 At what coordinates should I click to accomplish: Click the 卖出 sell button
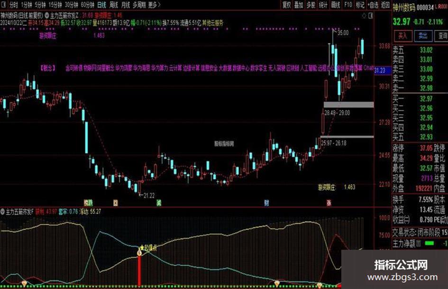[423, 36]
